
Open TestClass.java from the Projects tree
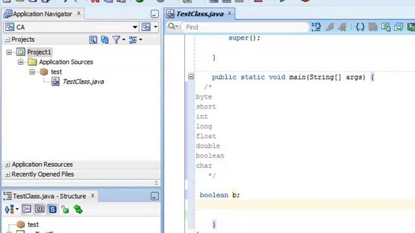pos(83,82)
